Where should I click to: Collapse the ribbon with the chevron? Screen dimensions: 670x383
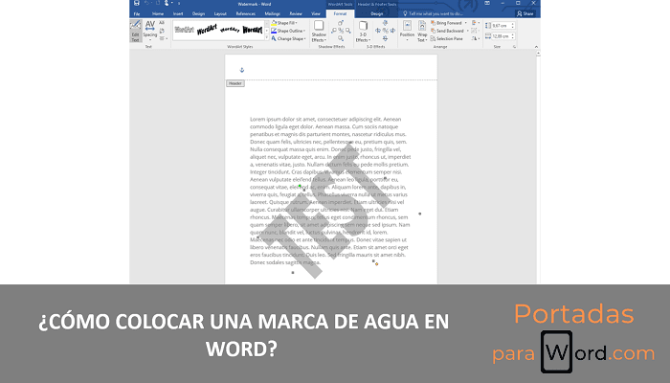click(x=536, y=47)
